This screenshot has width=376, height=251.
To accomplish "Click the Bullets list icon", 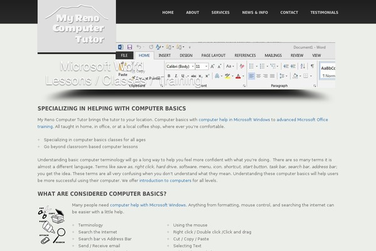I will point(251,66).
